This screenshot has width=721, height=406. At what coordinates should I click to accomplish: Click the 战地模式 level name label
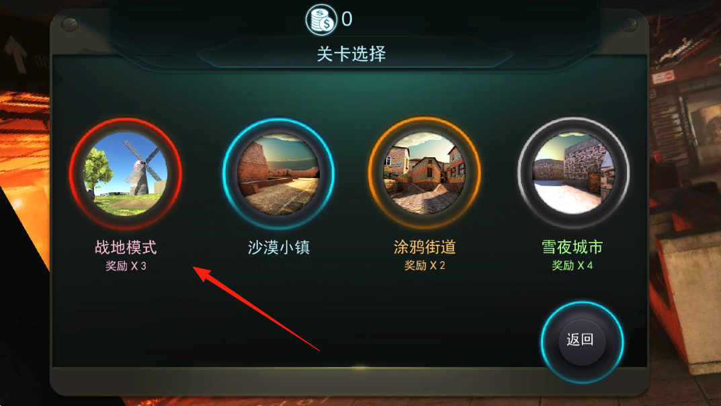click(126, 247)
